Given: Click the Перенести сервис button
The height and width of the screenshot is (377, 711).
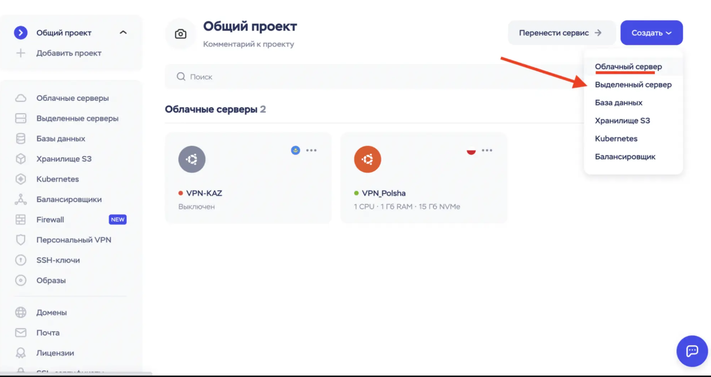Looking at the screenshot, I should click(x=561, y=33).
